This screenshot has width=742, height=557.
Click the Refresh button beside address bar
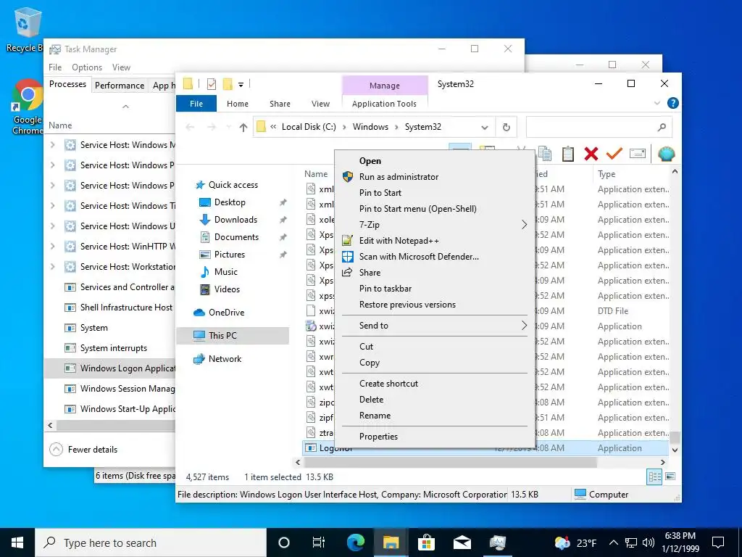tap(506, 127)
